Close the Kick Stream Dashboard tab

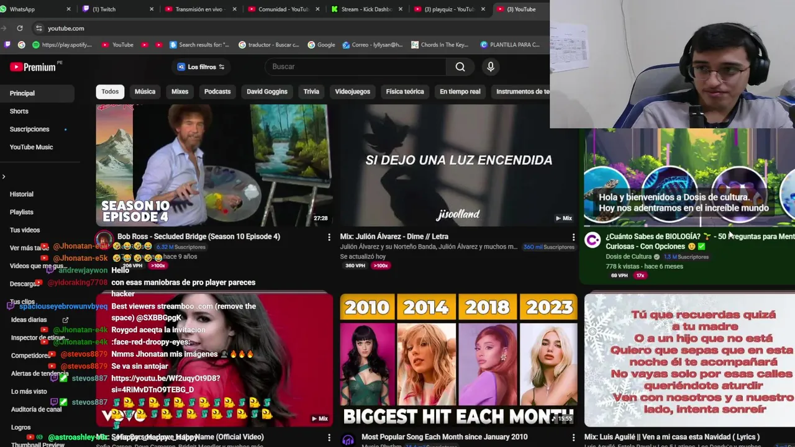pos(401,9)
